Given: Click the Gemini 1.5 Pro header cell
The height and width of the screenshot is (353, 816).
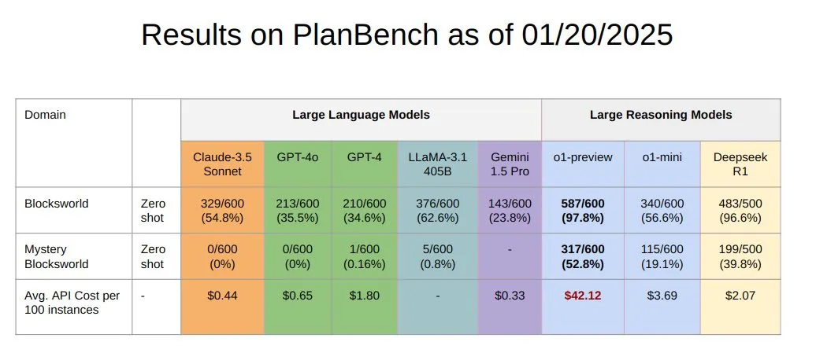Looking at the screenshot, I should coord(509,164).
